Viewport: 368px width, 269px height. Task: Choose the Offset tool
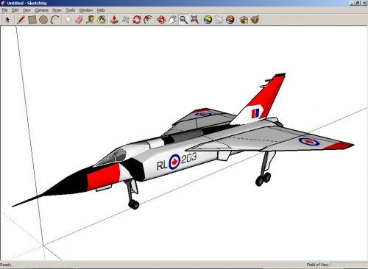point(148,20)
